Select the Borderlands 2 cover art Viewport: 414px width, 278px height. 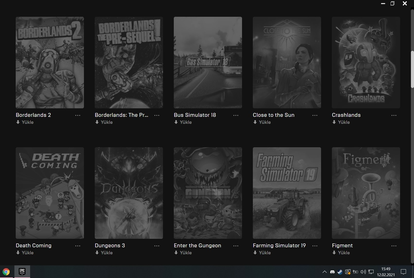pos(50,63)
